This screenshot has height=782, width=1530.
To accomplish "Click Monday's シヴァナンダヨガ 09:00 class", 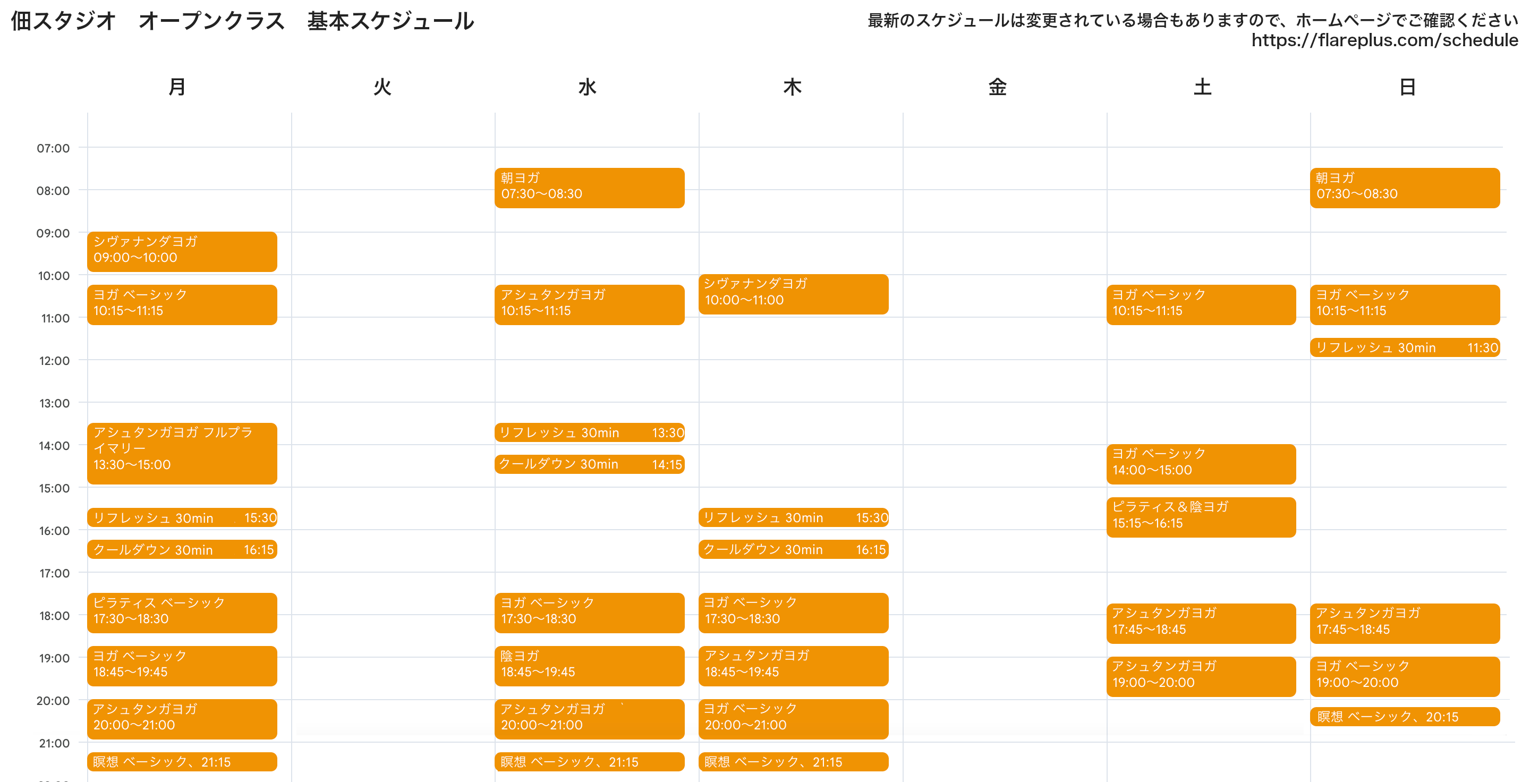I will pyautogui.click(x=182, y=251).
